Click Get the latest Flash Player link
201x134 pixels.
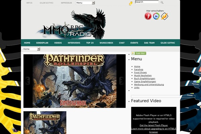[x=154, y=125]
